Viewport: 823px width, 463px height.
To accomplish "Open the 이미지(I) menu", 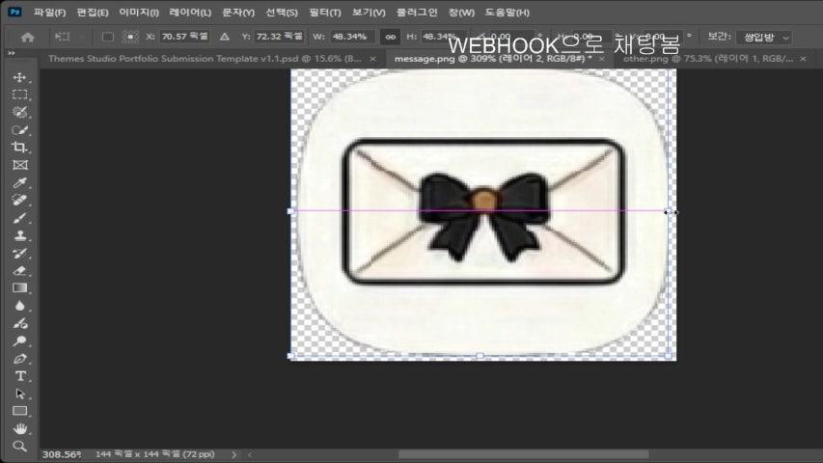I will tap(139, 13).
